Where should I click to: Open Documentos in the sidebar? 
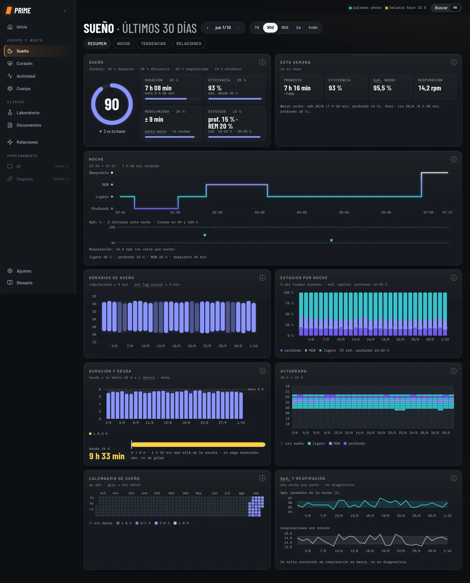[x=38, y=125]
